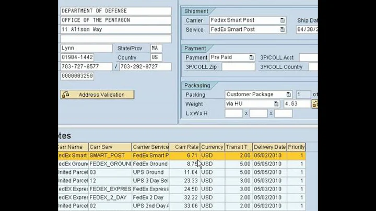Click the empty address line below Alison Way
This screenshot has height=211, width=376.
point(116,39)
